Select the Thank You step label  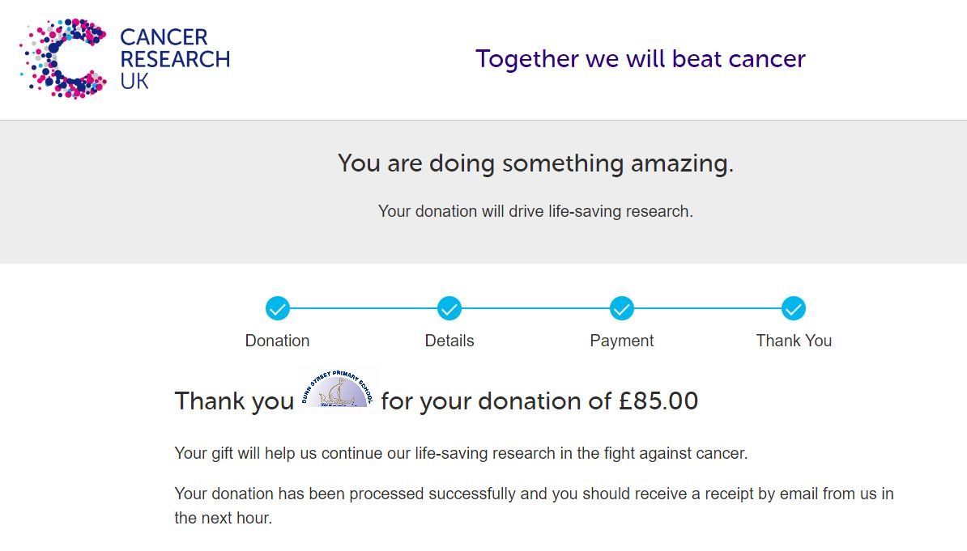tap(794, 341)
